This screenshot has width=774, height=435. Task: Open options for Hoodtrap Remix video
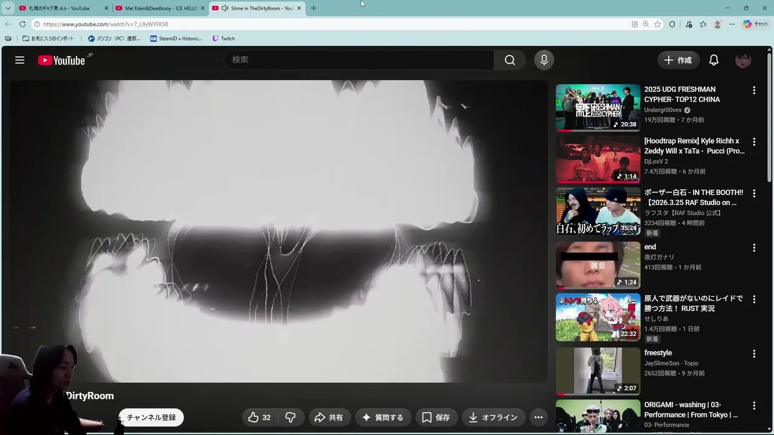753,142
